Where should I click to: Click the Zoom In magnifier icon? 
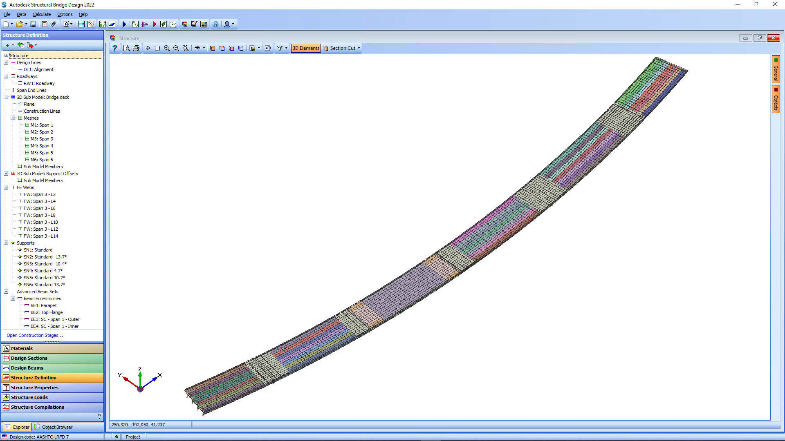tap(167, 48)
